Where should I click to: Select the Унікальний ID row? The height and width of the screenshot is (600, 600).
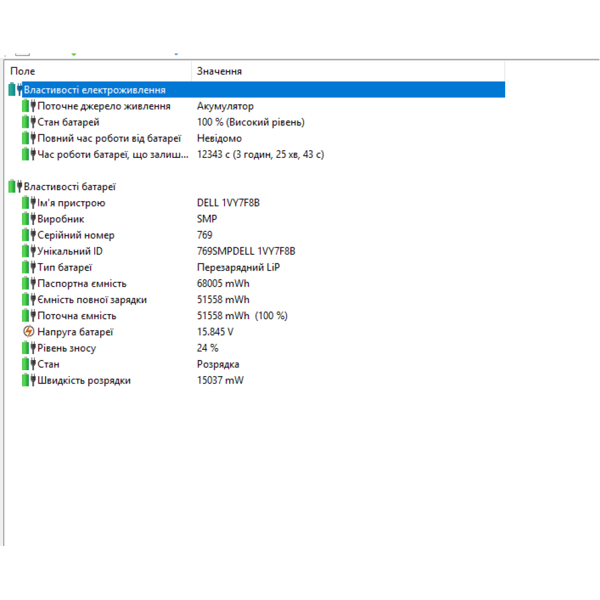point(120,251)
